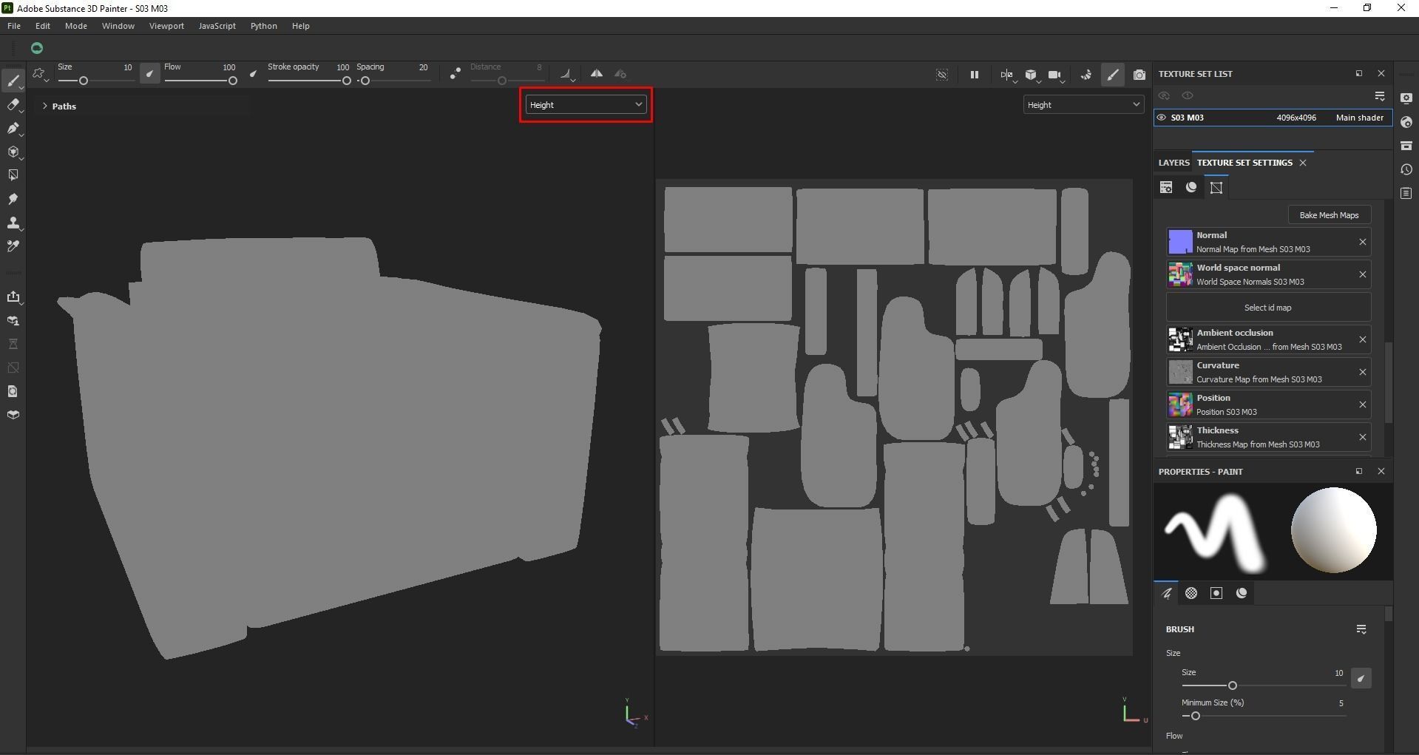Click the Spacing slider handle

(x=365, y=81)
